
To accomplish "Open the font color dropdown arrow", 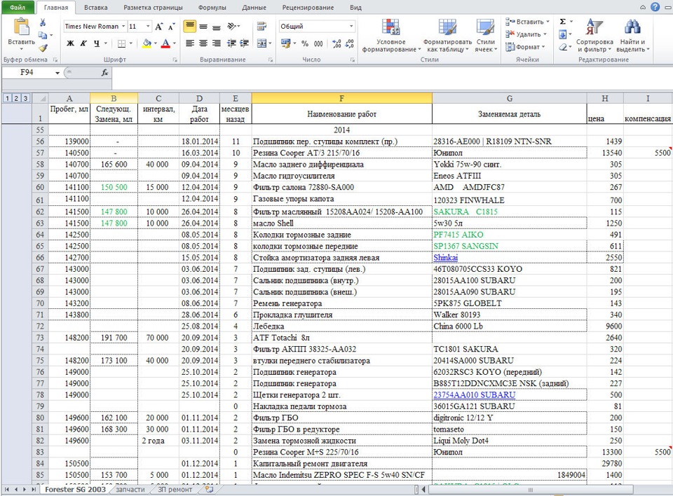I will point(175,43).
